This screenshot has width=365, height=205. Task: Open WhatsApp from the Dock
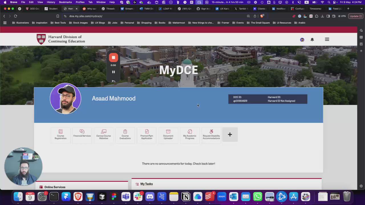(257, 197)
